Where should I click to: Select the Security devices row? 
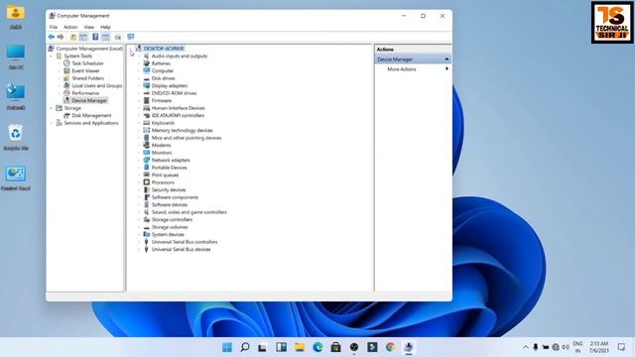[x=169, y=189]
